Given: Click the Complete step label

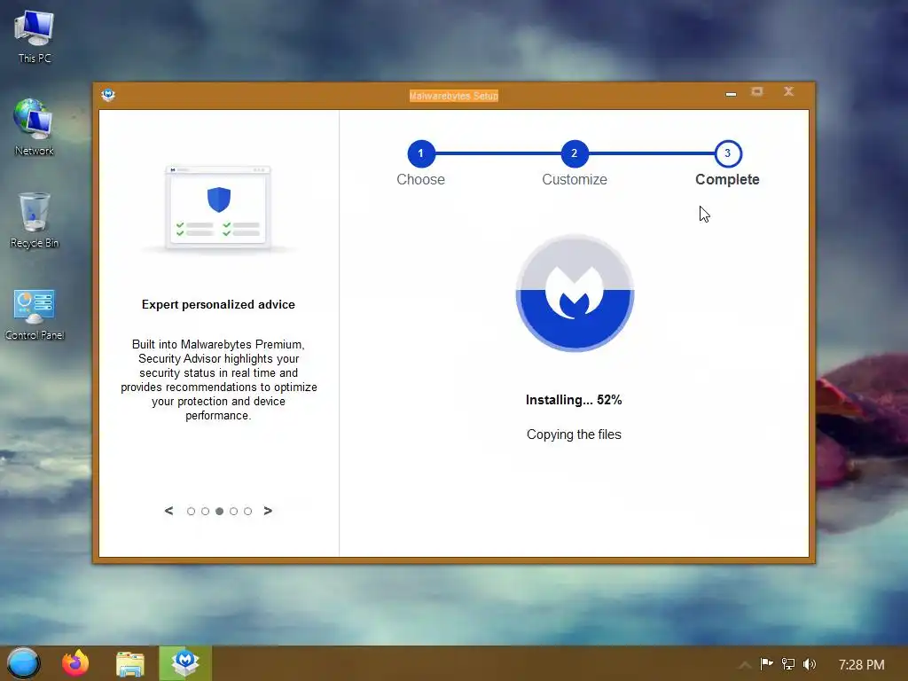Looking at the screenshot, I should [x=727, y=179].
